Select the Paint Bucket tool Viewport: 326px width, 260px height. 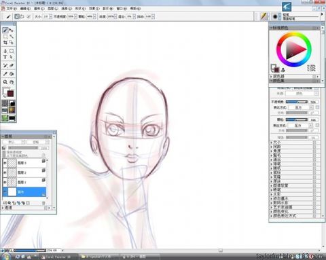(x=12, y=74)
